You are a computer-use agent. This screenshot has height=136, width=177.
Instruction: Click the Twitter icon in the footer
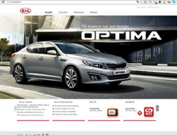point(30,135)
